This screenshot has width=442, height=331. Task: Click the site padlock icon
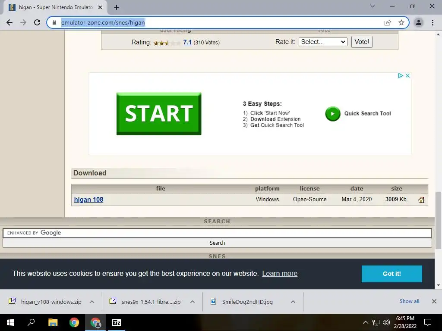pos(54,22)
